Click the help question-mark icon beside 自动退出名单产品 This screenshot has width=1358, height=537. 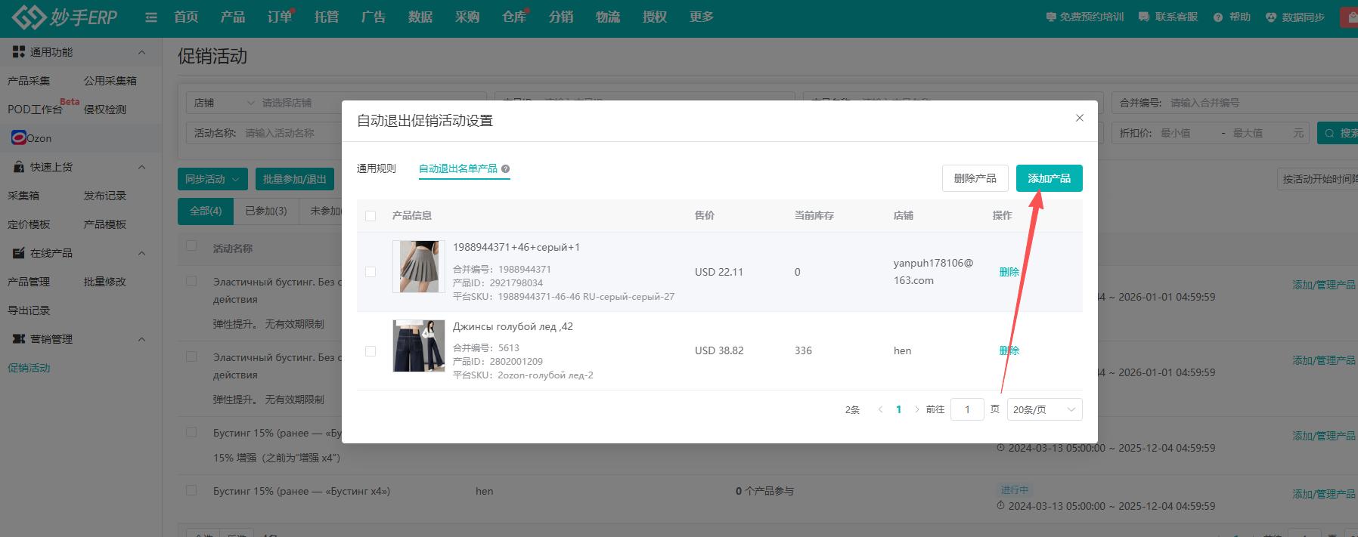[x=505, y=169]
